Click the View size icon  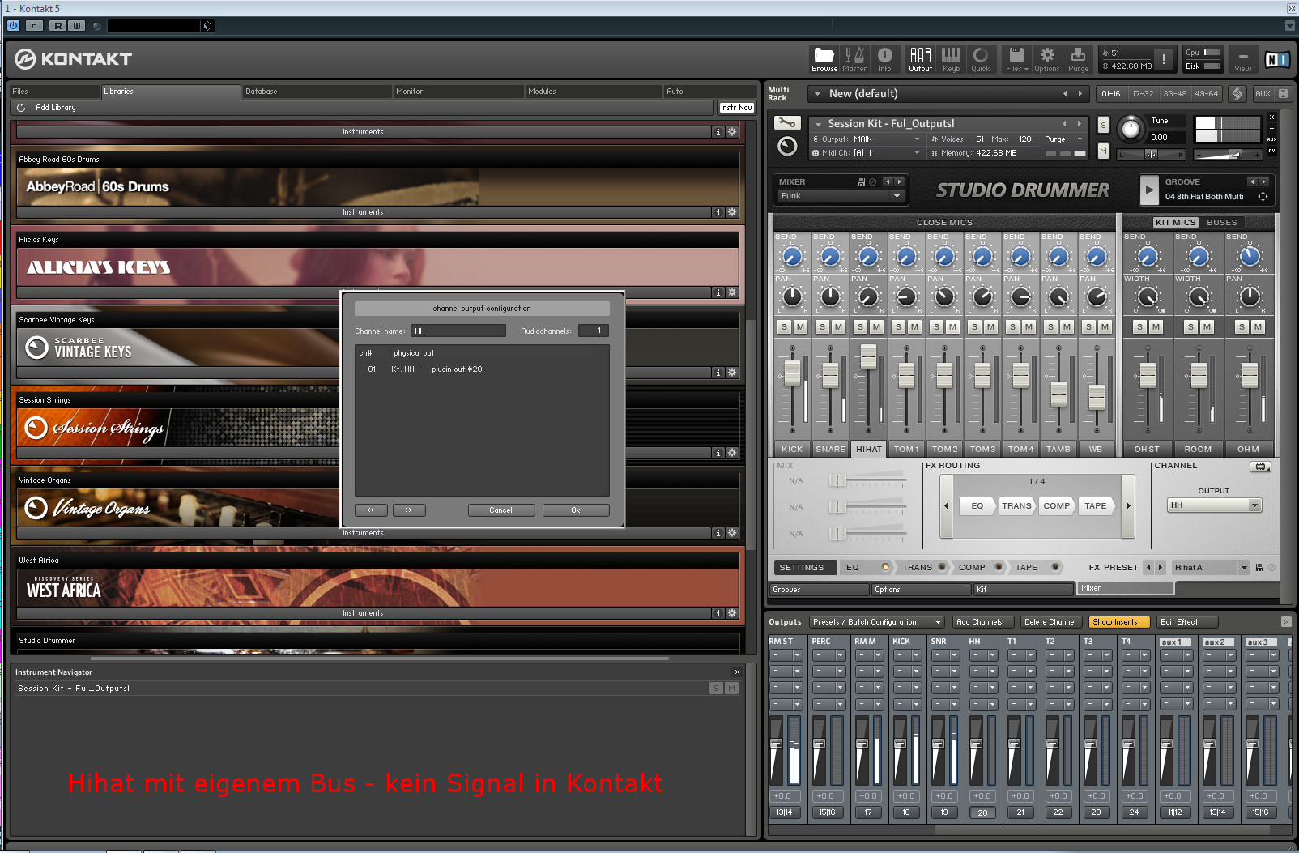(x=1243, y=59)
